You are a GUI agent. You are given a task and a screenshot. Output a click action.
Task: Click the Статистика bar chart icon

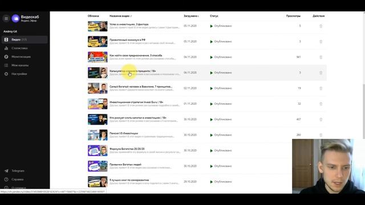pyautogui.click(x=6, y=48)
